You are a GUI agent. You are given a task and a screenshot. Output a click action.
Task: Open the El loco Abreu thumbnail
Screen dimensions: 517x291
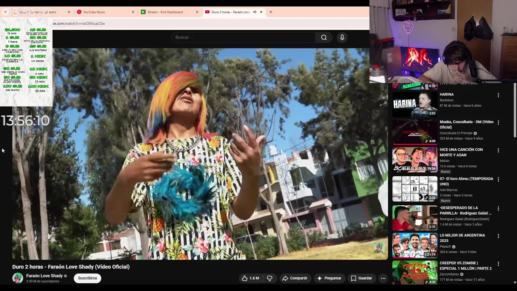tap(415, 189)
